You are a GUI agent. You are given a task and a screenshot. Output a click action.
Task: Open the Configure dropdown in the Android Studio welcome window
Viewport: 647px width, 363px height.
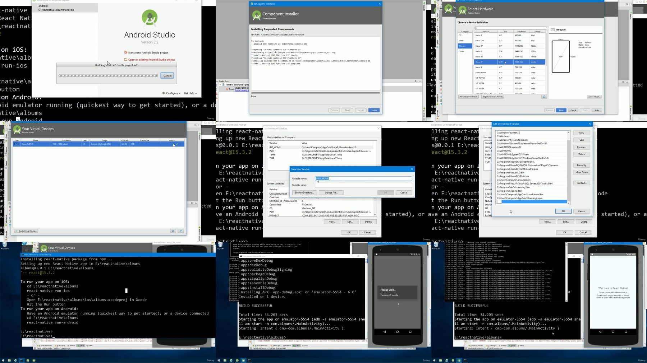tap(171, 93)
